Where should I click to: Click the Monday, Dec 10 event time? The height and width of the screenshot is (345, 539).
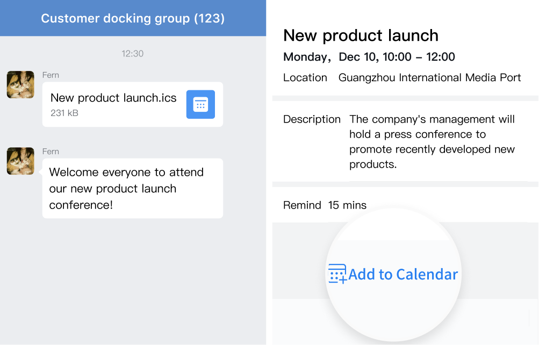pyautogui.click(x=369, y=57)
